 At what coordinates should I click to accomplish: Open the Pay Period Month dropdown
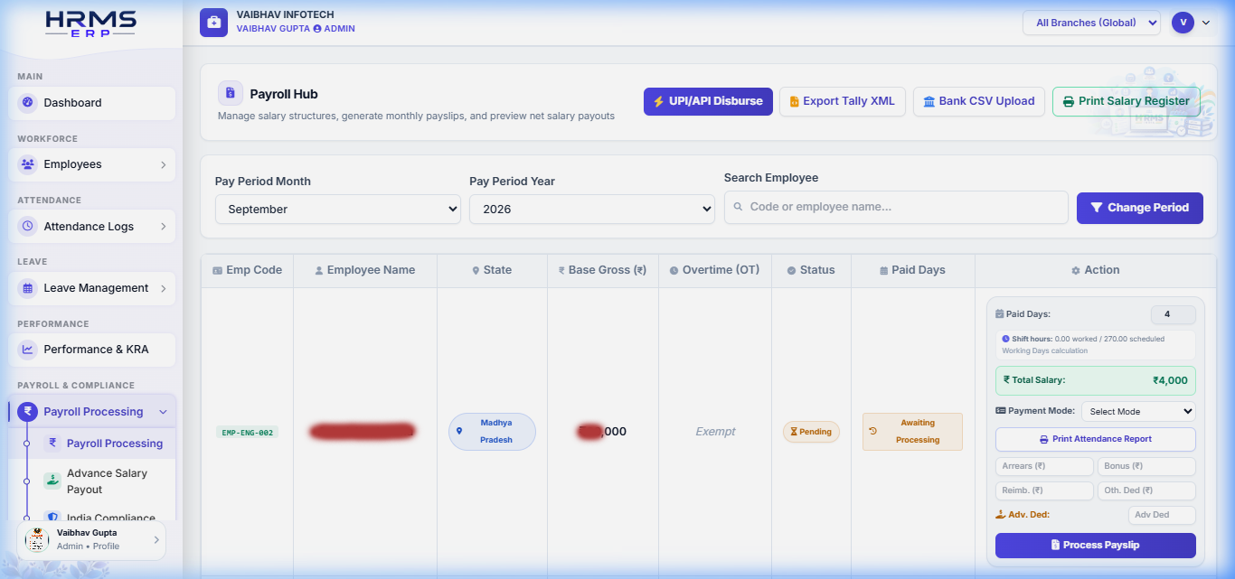coord(338,210)
